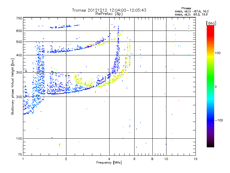Click the 'Stationary phase Virtual Height [km]' axis label
The image size is (230, 173).
coord(13,86)
